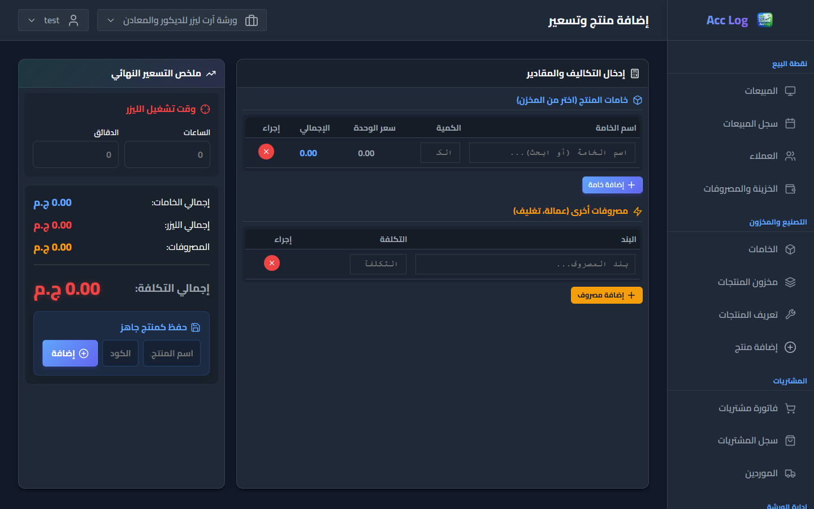Screen dimensions: 814x509
Task: Open إضافة منتج plus-circle icon
Action: tap(790, 347)
